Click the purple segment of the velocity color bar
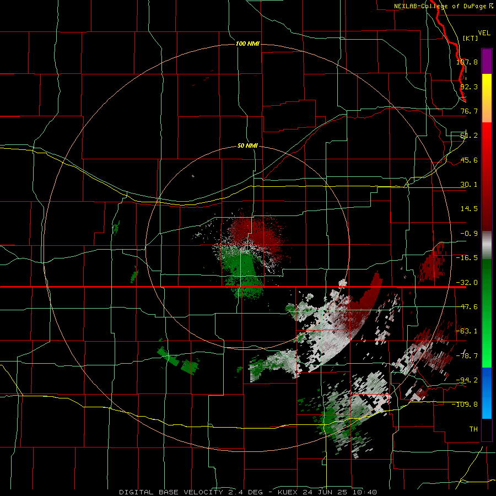 tap(487, 61)
